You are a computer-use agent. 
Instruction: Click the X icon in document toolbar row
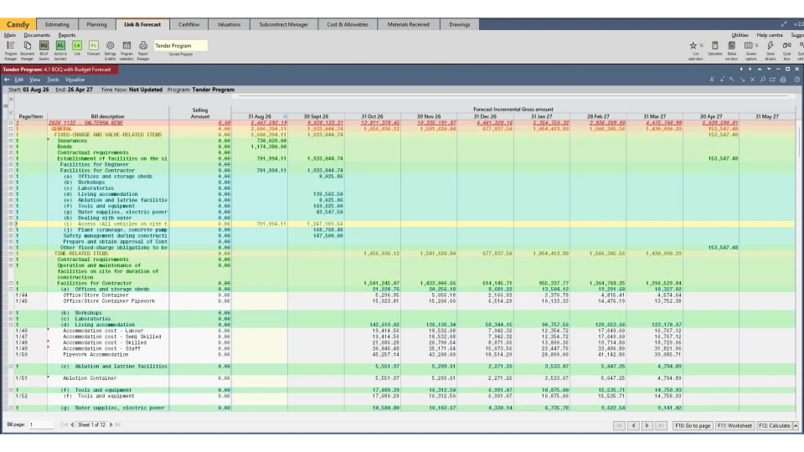(x=752, y=80)
